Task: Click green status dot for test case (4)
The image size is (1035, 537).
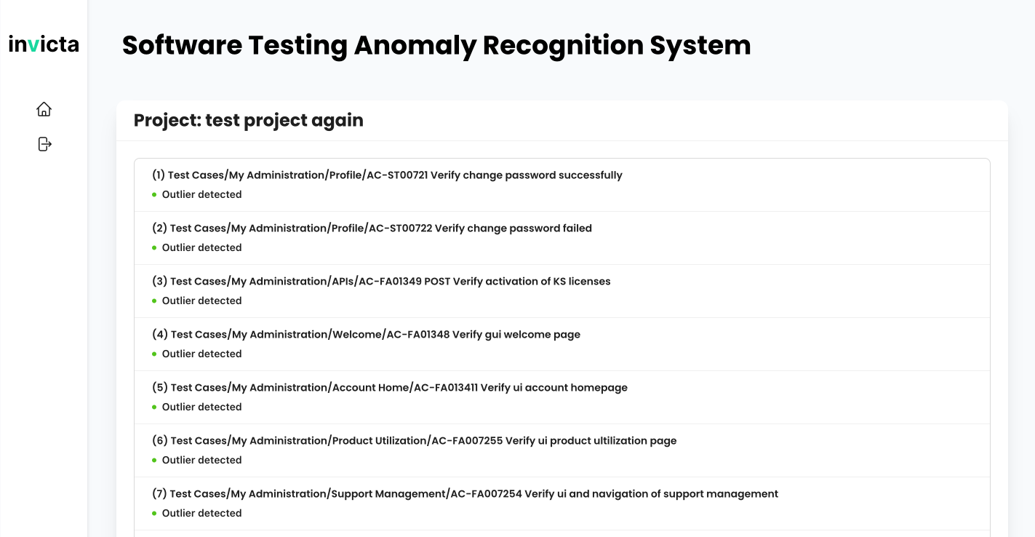Action: (154, 354)
